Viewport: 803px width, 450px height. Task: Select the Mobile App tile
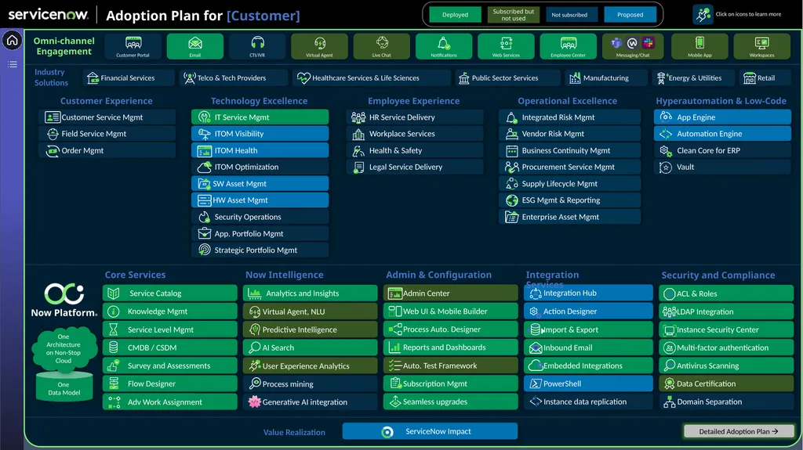coord(699,46)
